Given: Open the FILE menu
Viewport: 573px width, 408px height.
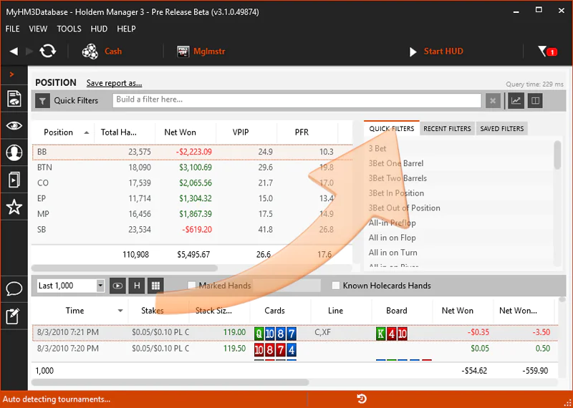Looking at the screenshot, I should [x=12, y=29].
